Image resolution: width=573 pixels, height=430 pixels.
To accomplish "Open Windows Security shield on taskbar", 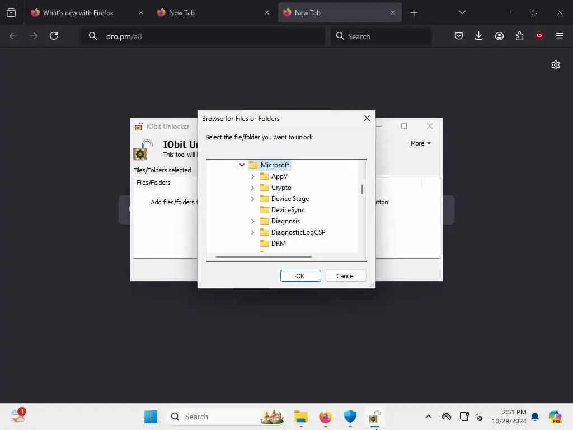I will pos(350,417).
